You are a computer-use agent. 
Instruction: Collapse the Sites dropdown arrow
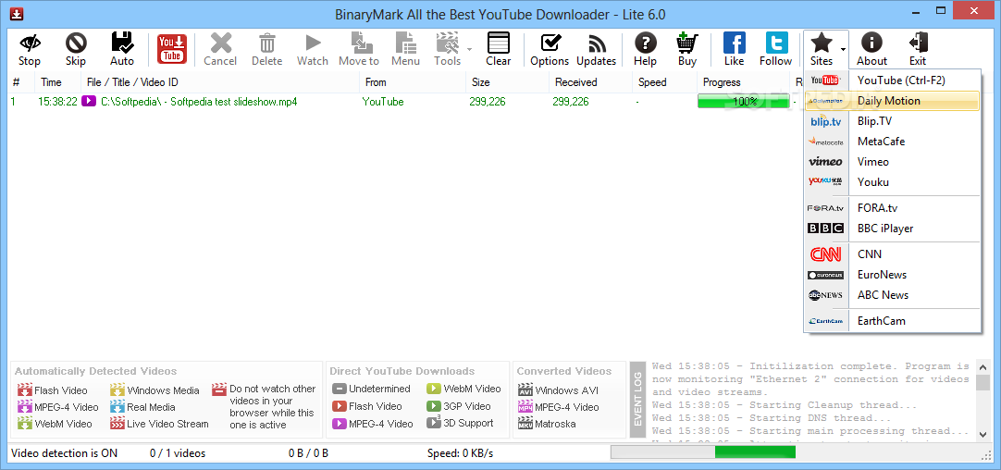[843, 49]
